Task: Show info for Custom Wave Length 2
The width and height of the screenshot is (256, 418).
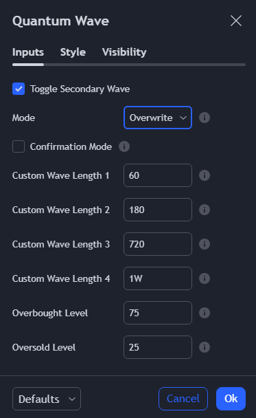Action: [205, 210]
